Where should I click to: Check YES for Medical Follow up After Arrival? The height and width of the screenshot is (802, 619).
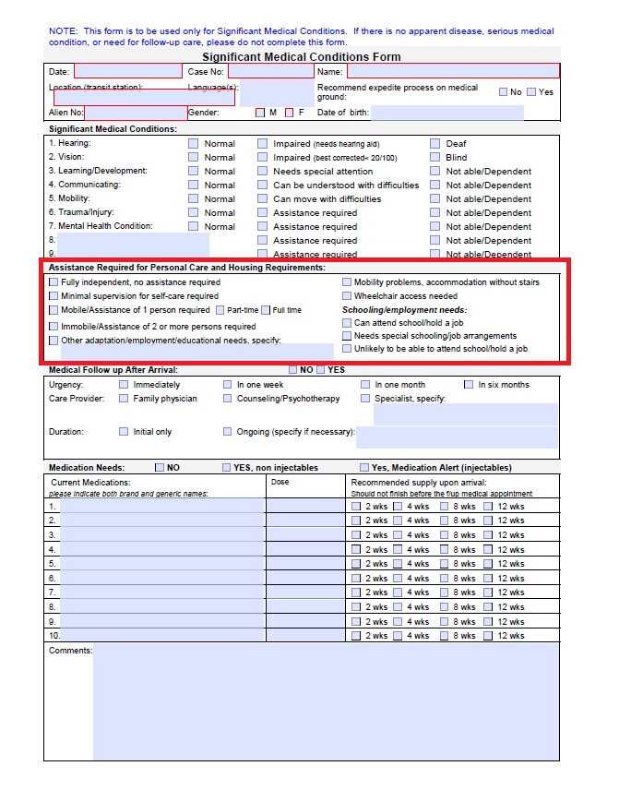click(321, 370)
